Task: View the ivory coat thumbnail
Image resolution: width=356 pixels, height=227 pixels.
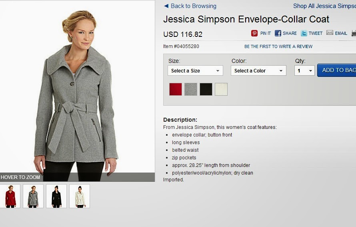Action: point(80,196)
